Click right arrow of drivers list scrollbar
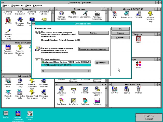The height and width of the screenshot is (122, 163). (90, 71)
